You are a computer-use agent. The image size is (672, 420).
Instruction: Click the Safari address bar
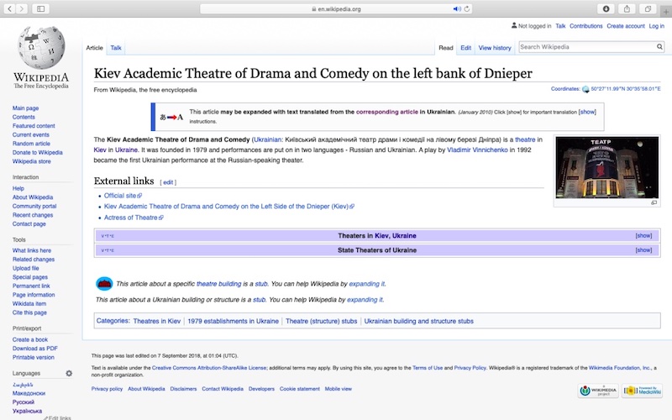click(x=336, y=8)
